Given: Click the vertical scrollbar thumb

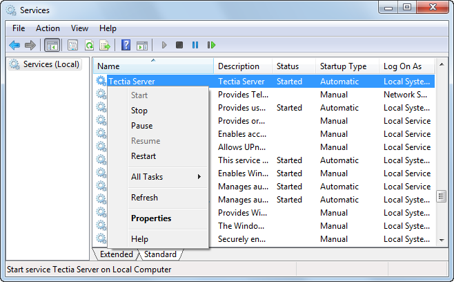Looking at the screenshot, I should [442, 196].
